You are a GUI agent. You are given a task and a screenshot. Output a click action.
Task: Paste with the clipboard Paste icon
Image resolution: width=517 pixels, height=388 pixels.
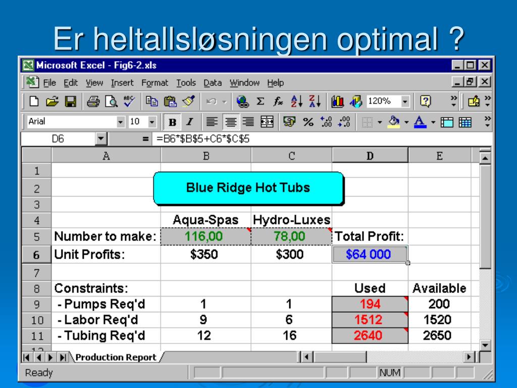point(170,101)
